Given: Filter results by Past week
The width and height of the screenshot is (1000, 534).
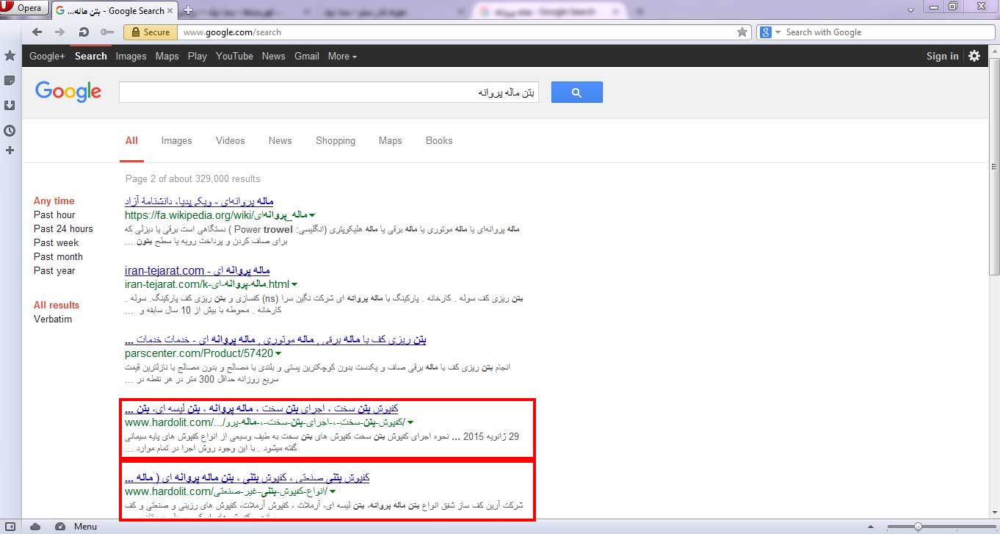Looking at the screenshot, I should (56, 242).
